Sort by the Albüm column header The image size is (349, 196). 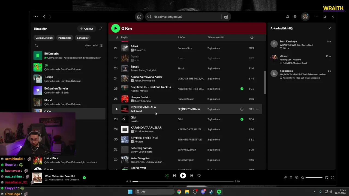tap(182, 37)
